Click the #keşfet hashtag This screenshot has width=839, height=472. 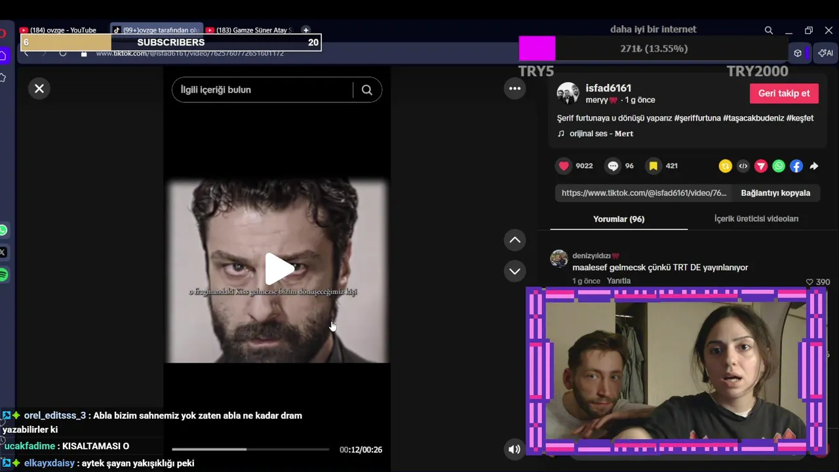point(800,118)
